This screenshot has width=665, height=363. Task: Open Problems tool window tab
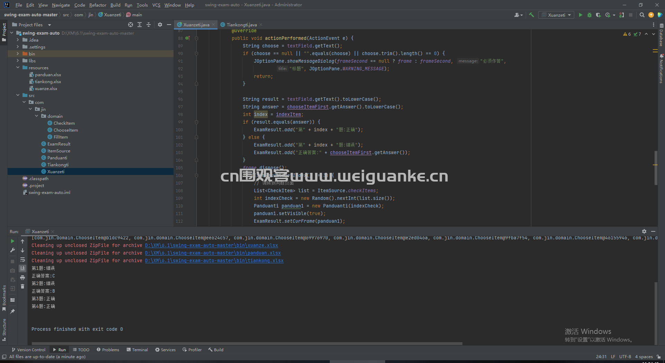pyautogui.click(x=108, y=349)
